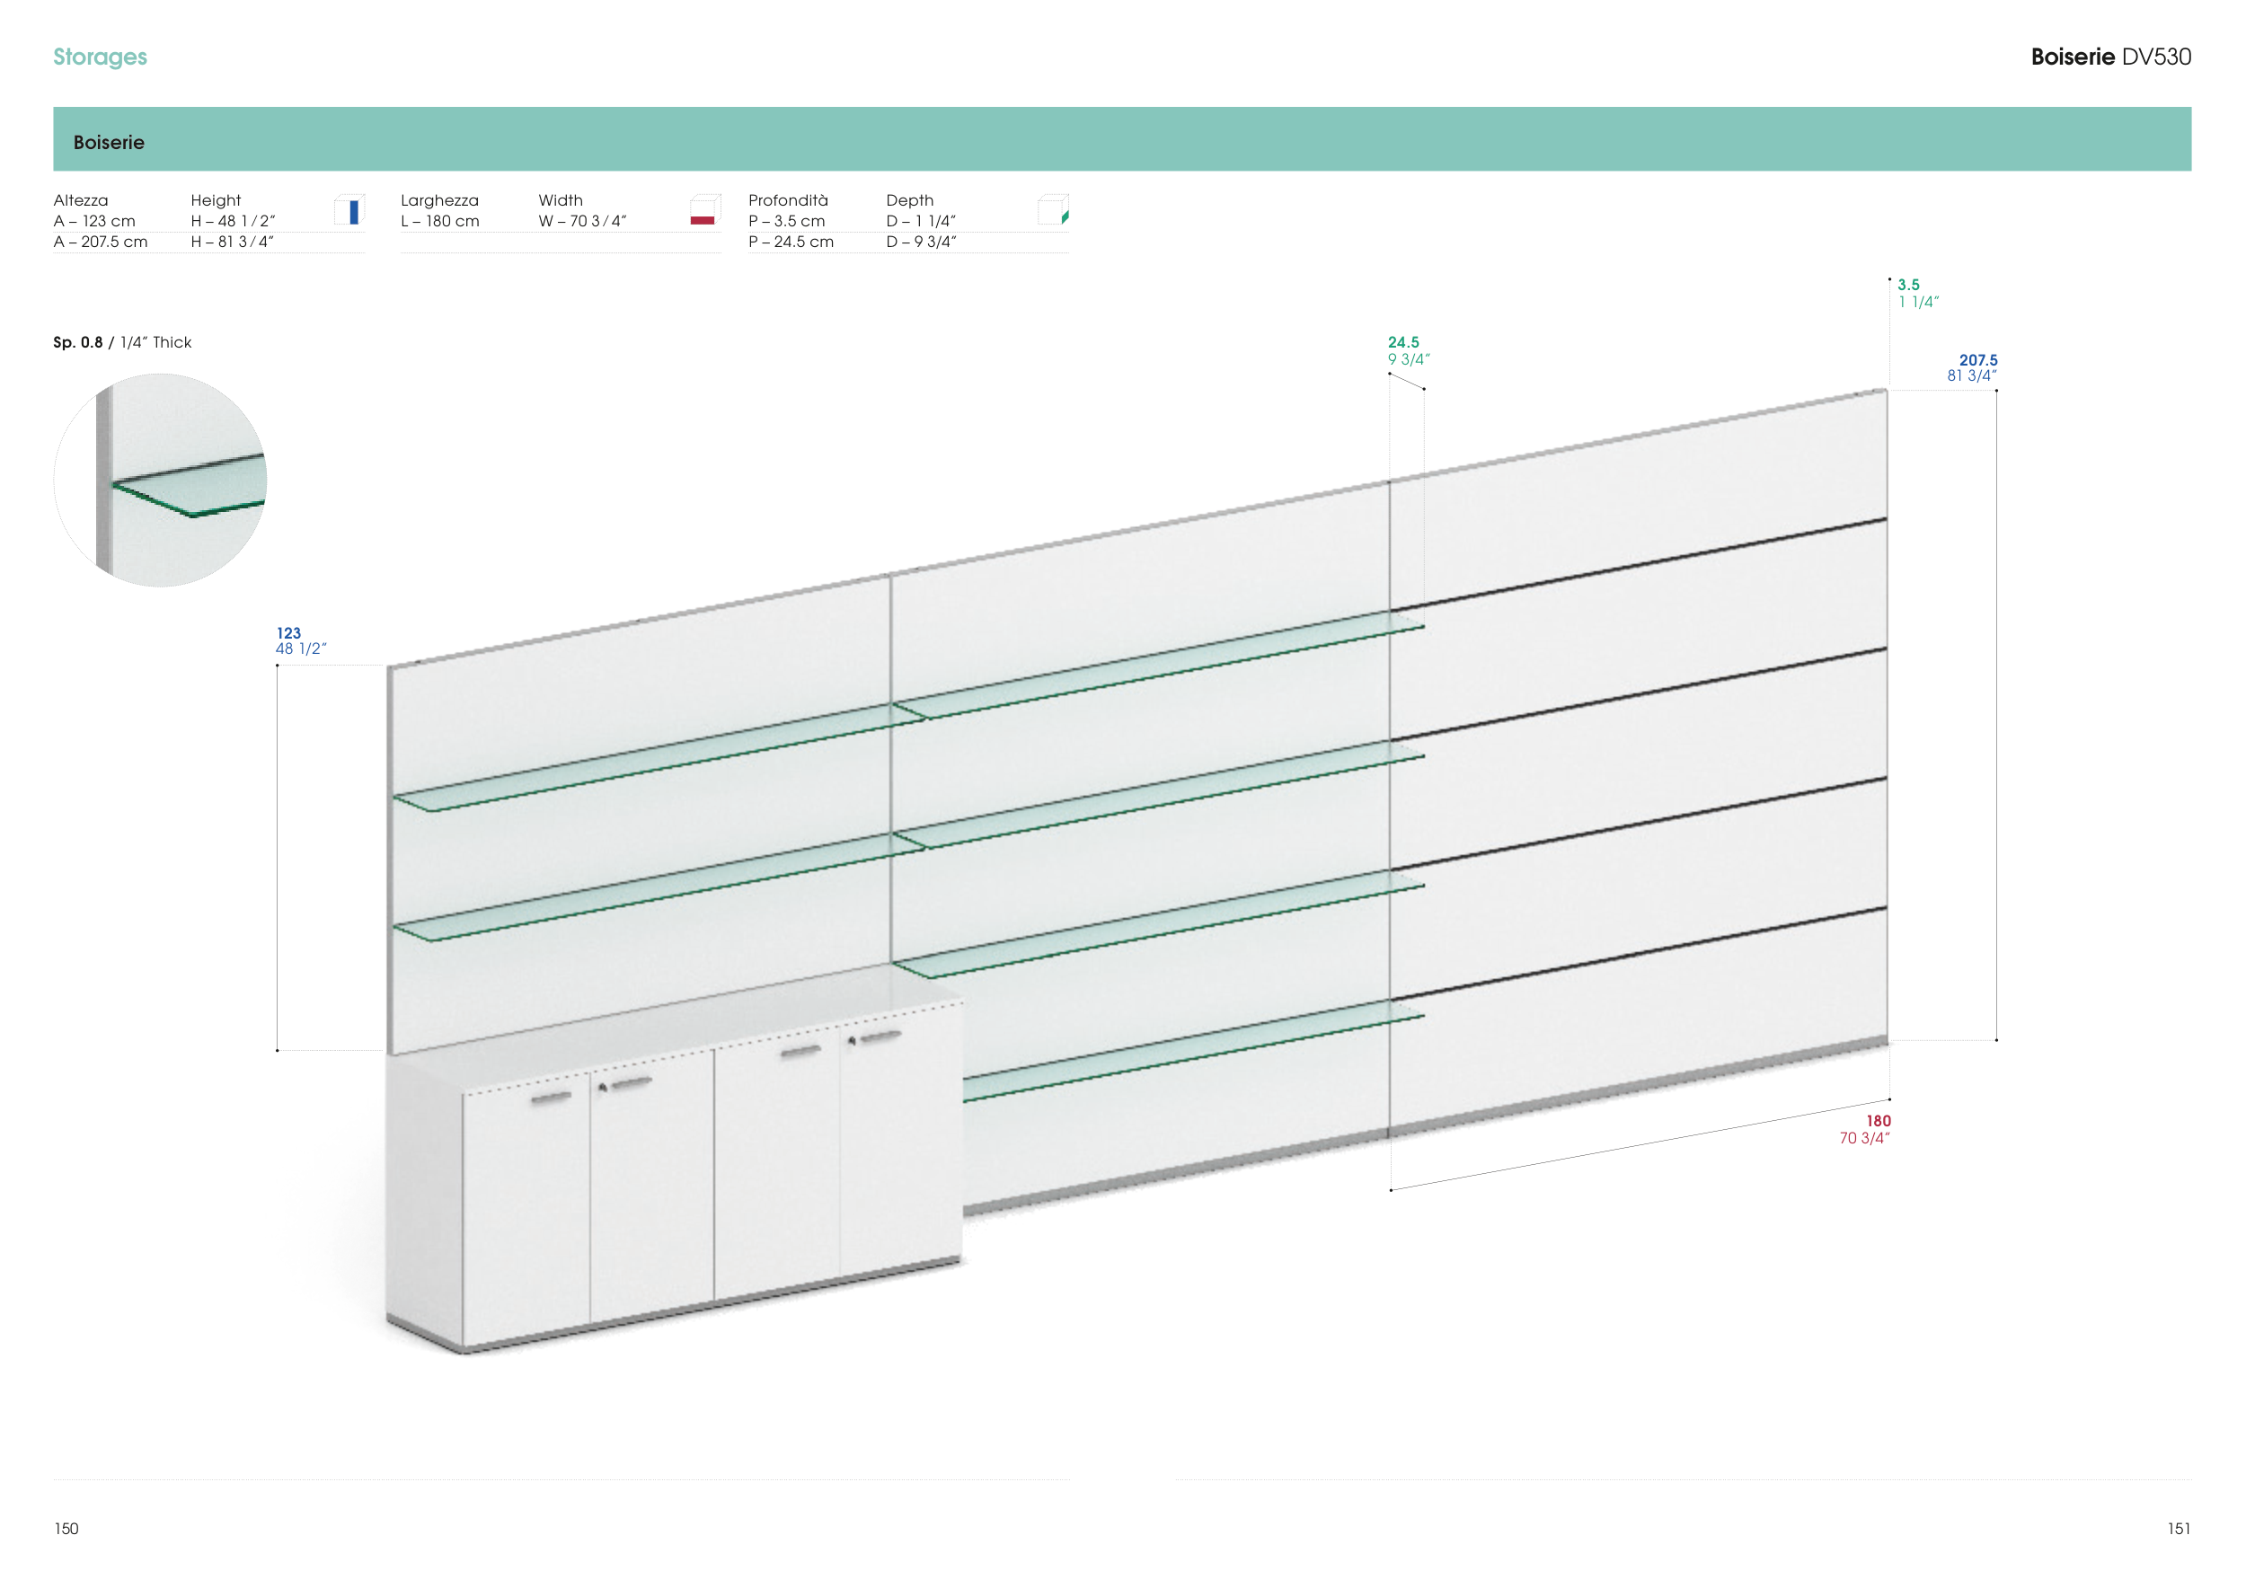Click the Profondità column header

click(788, 200)
